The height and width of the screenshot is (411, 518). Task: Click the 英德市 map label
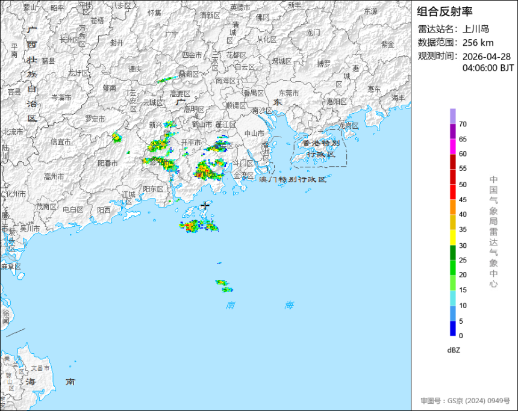click(x=240, y=7)
